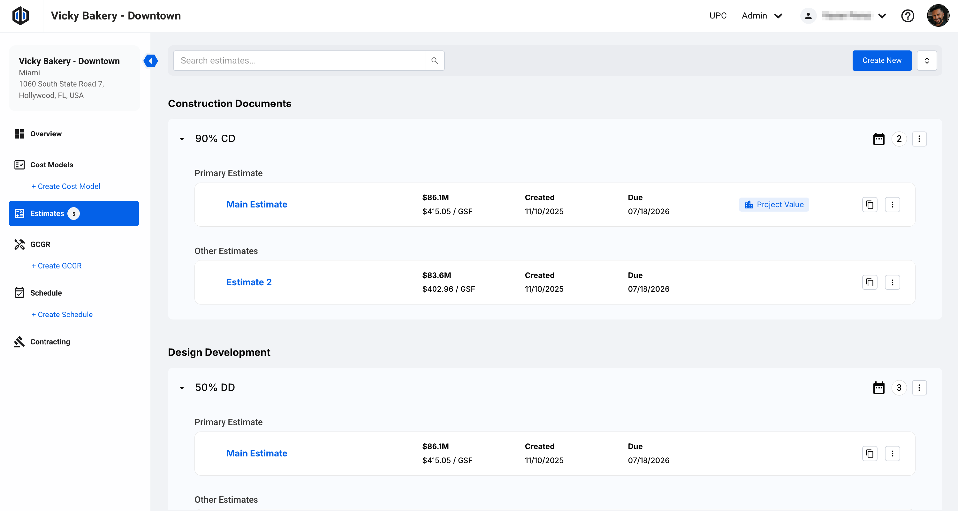Viewport: 958px width, 511px height.
Task: Click the Create New button
Action: [x=882, y=61]
